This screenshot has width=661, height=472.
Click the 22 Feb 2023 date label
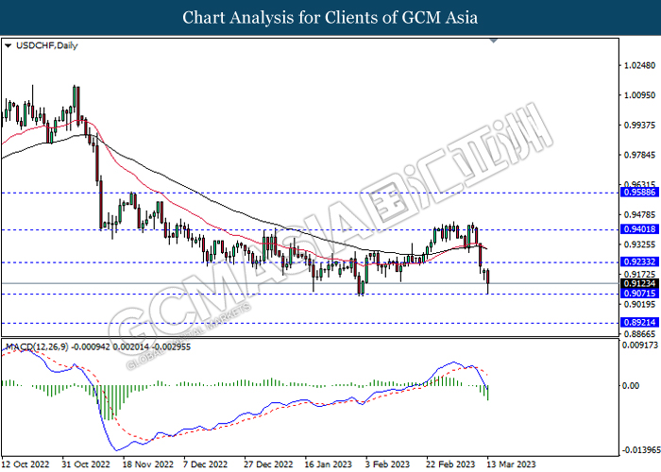click(x=450, y=464)
